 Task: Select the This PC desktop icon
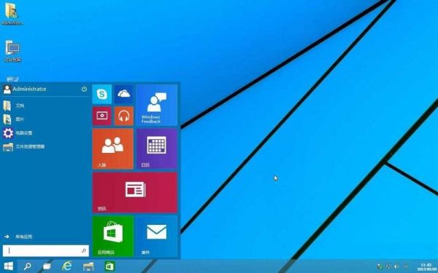pyautogui.click(x=12, y=51)
